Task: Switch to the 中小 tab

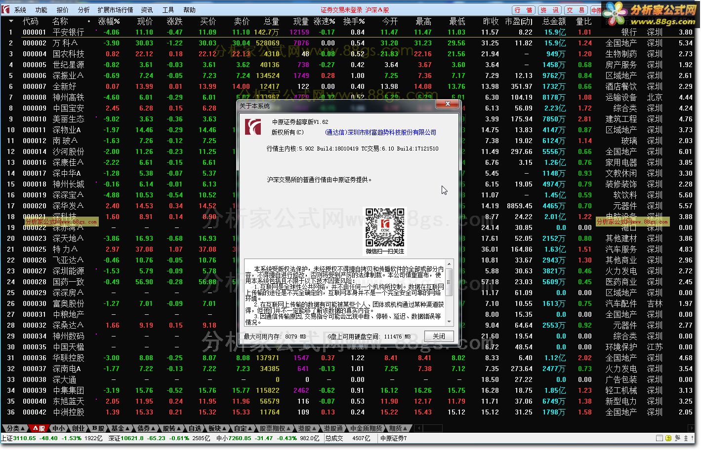Action: [x=58, y=428]
